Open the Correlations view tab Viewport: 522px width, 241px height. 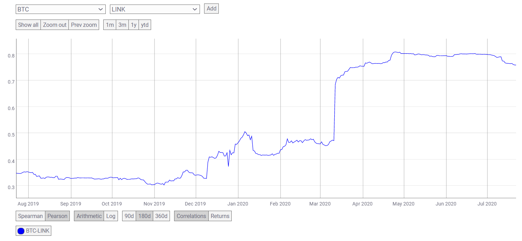point(191,216)
